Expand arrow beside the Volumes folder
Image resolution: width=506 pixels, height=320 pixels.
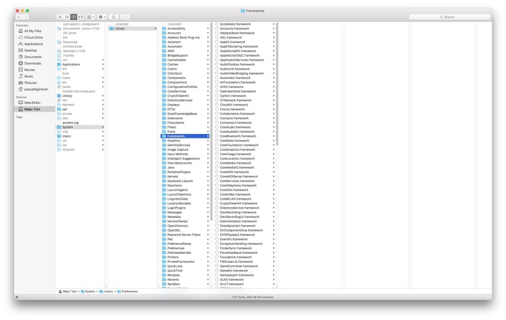[x=103, y=150]
